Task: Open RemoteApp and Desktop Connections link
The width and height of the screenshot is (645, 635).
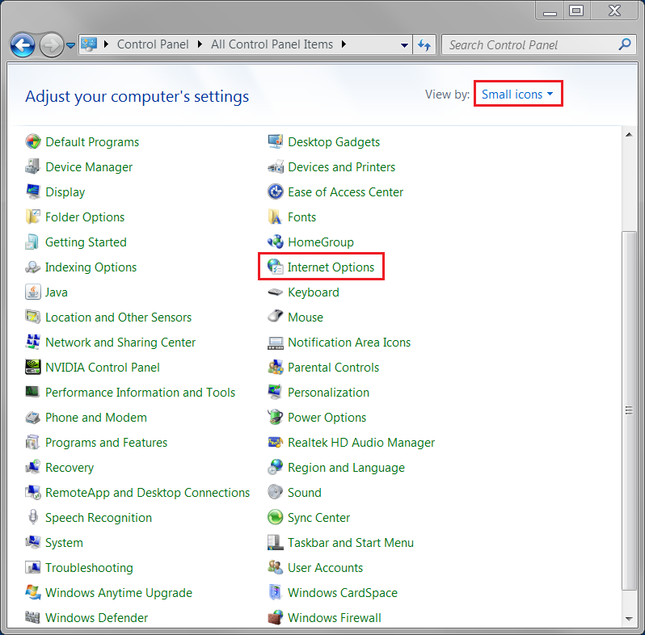Action: [x=148, y=493]
